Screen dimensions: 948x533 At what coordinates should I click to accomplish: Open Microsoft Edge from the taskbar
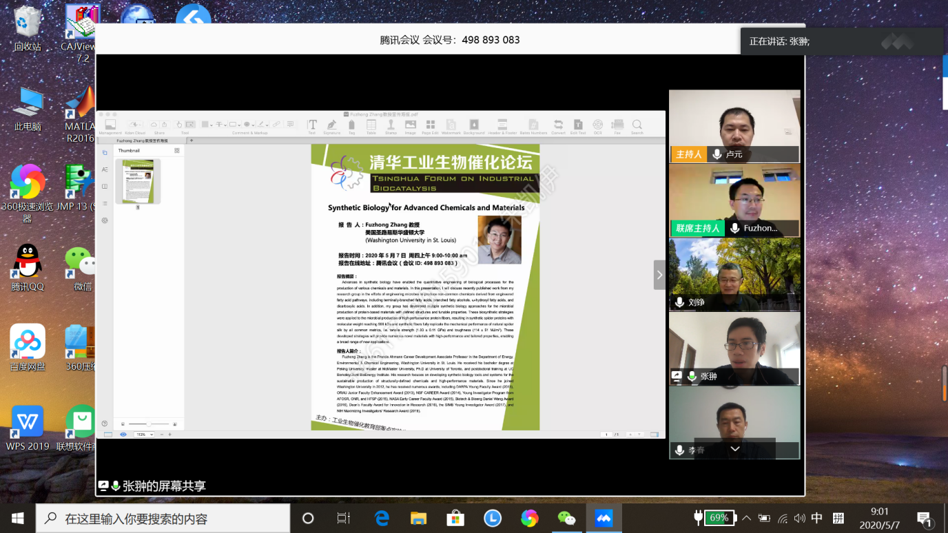pos(382,518)
